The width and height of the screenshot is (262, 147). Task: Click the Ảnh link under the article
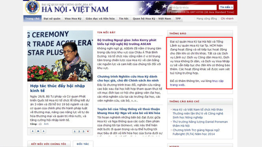point(46,124)
